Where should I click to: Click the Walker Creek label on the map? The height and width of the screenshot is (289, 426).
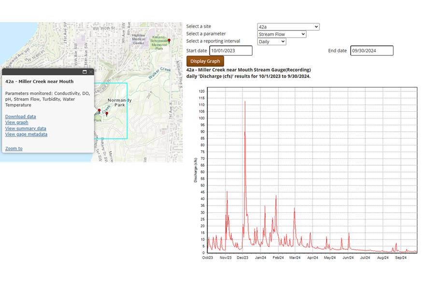160,72
